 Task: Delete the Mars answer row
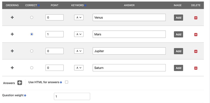coord(196,35)
